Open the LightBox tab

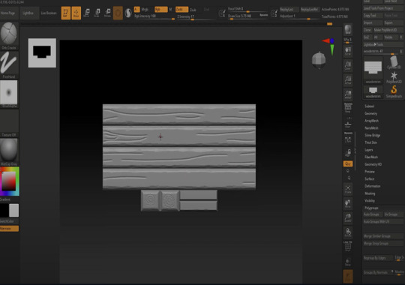28,13
